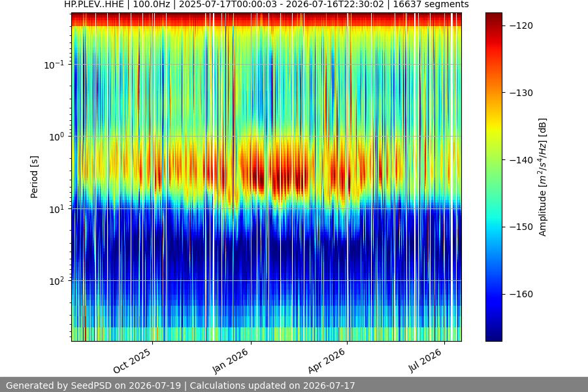This screenshot has width=588, height=392.
Task: Click the 'Period [s]' y-axis label
Action: click(x=34, y=177)
